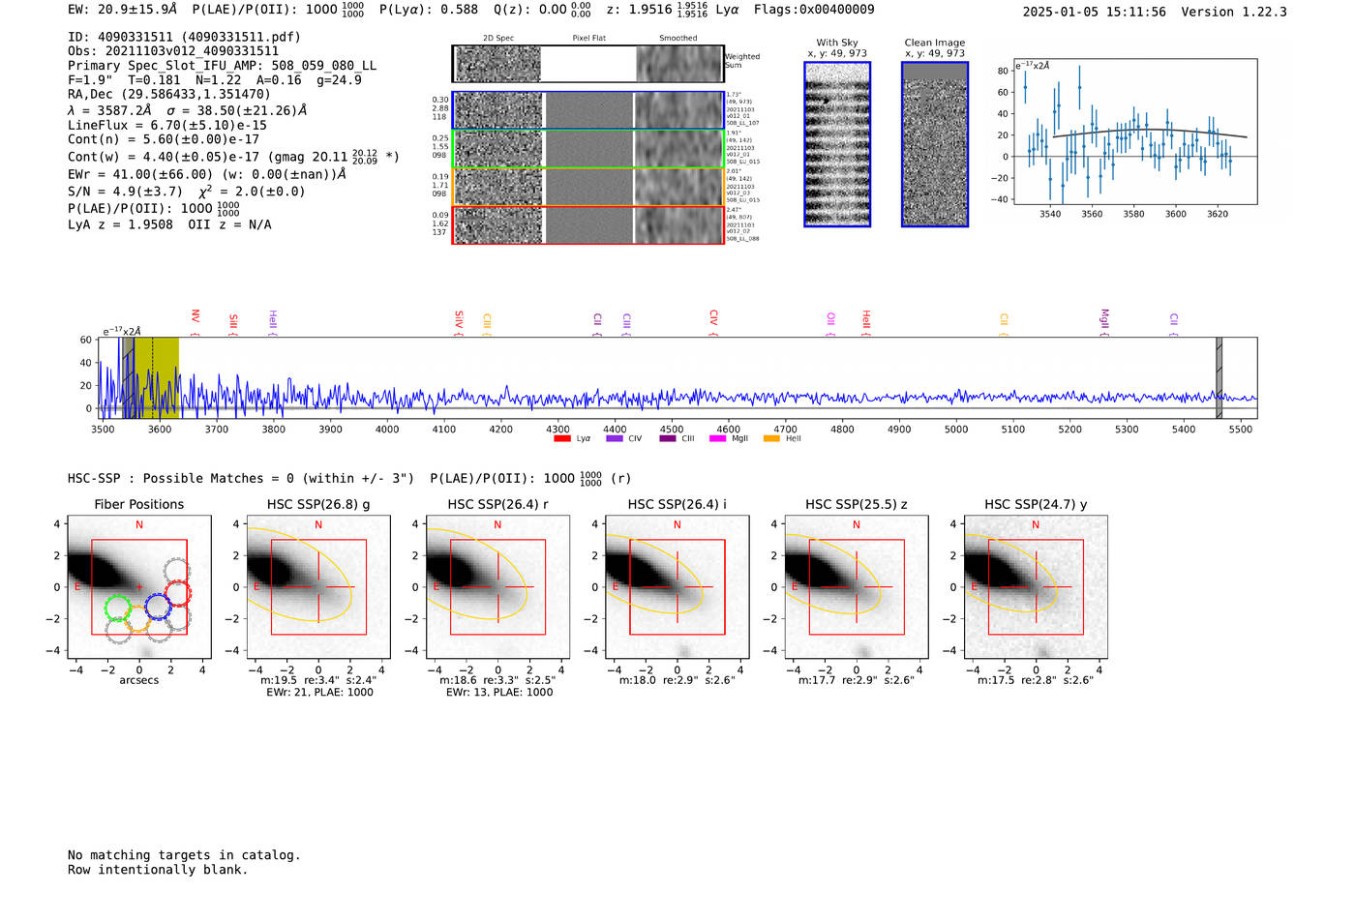
Task: Click the magenta MgII legend swatch
Action: (717, 438)
